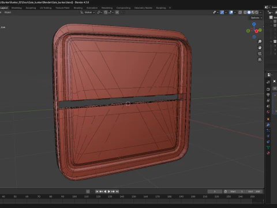
Task: Open the Material properties tab
Action: tap(268, 153)
